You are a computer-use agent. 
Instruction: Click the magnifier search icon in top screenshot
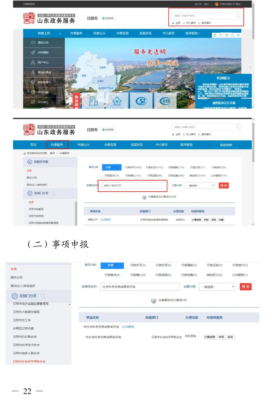pyautogui.click(x=238, y=16)
